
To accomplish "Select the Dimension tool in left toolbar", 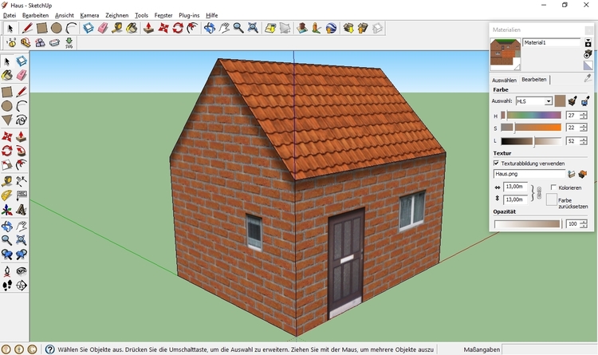I will point(22,181).
